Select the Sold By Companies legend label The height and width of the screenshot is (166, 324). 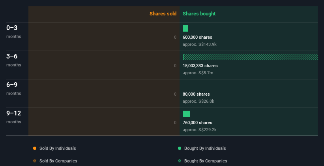58,161
